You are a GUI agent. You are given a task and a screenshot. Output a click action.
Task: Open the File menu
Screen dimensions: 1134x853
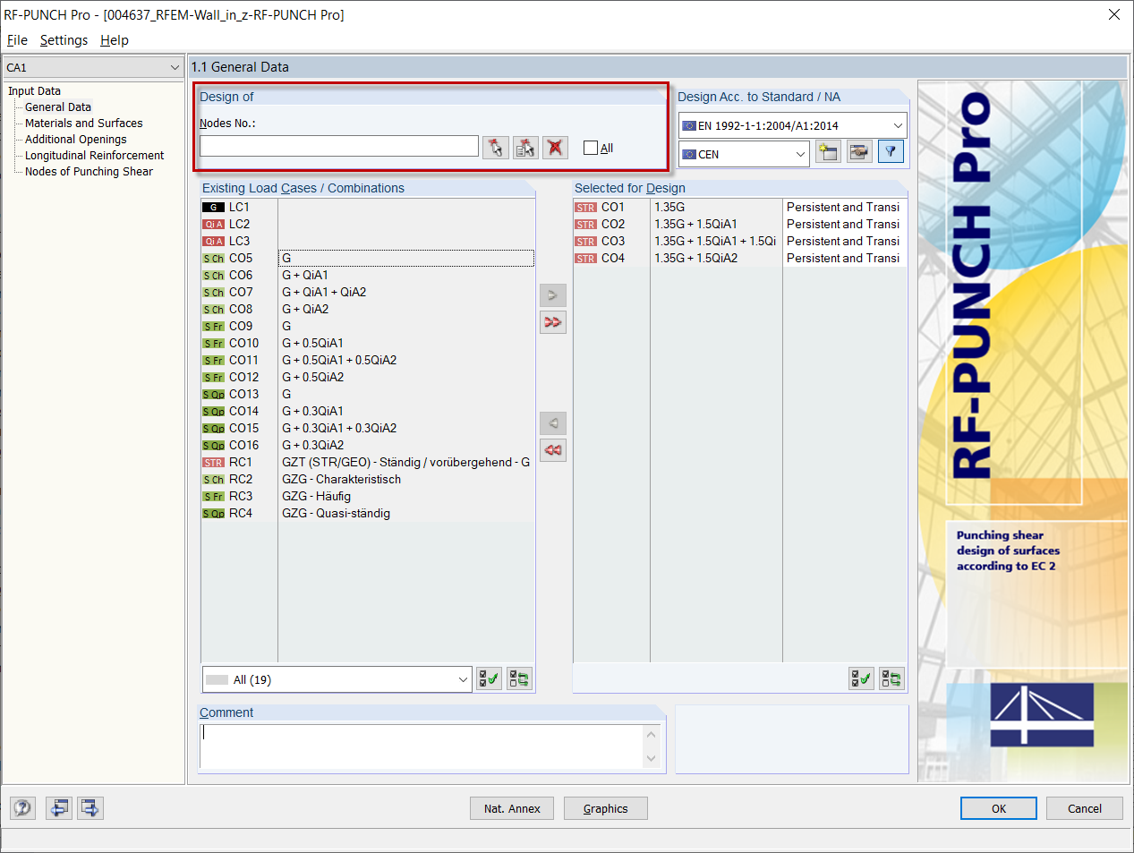pos(17,40)
